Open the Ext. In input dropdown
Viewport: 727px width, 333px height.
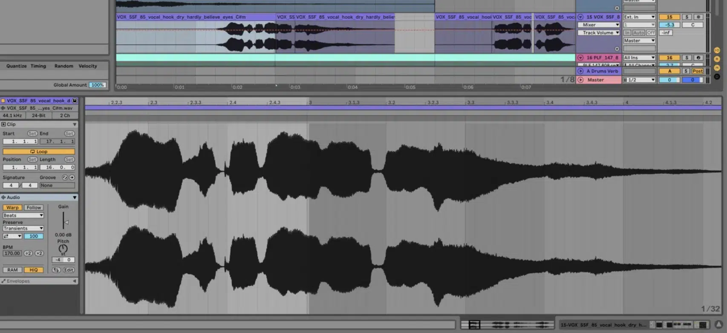[639, 17]
